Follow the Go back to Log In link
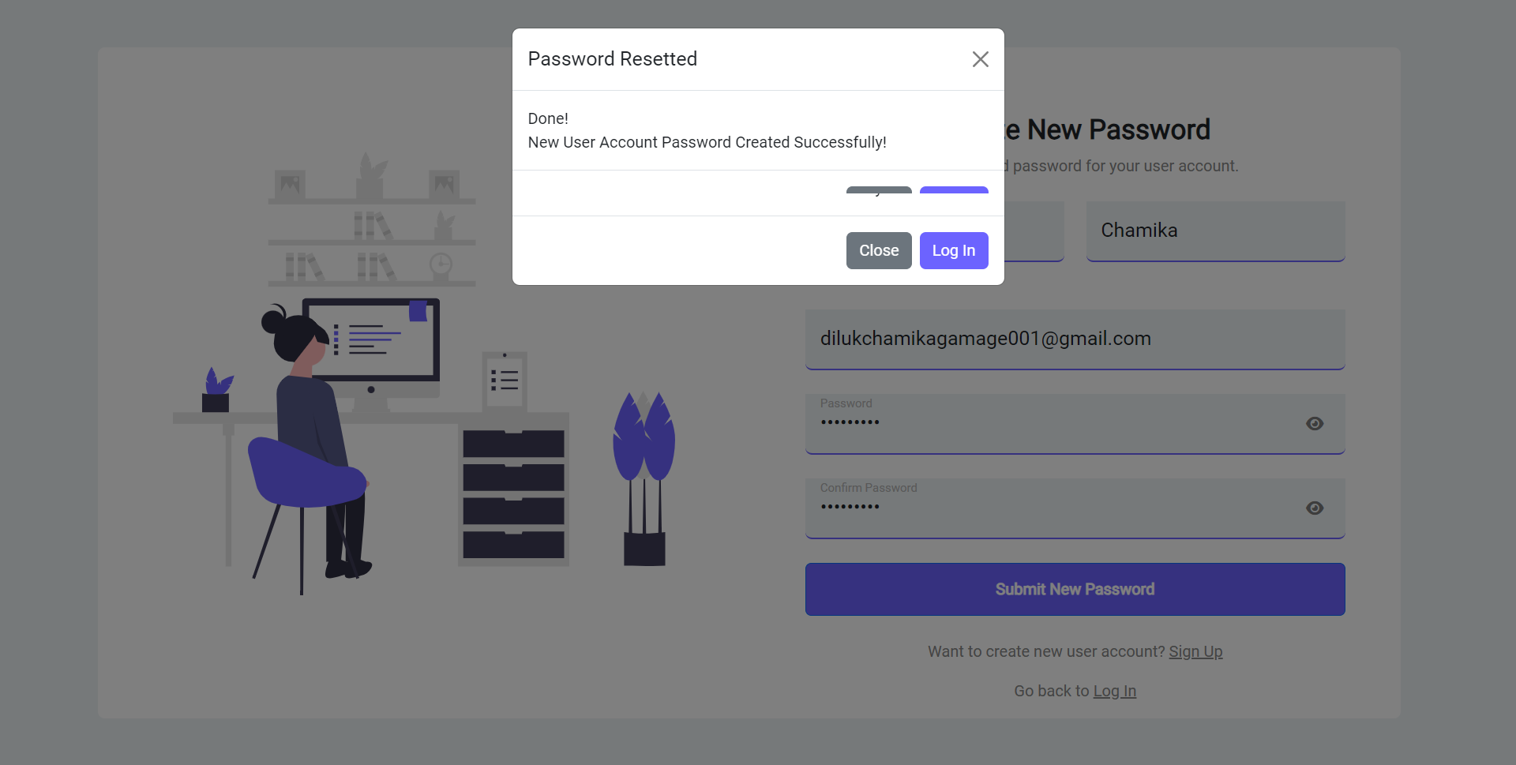1516x765 pixels. (1114, 691)
